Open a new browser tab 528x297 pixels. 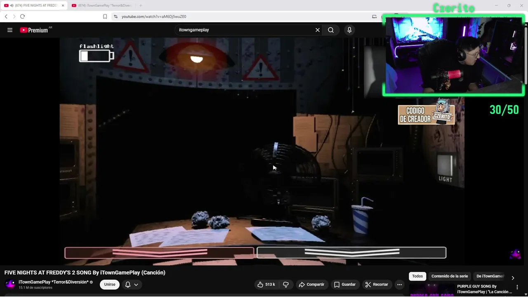coord(141,5)
